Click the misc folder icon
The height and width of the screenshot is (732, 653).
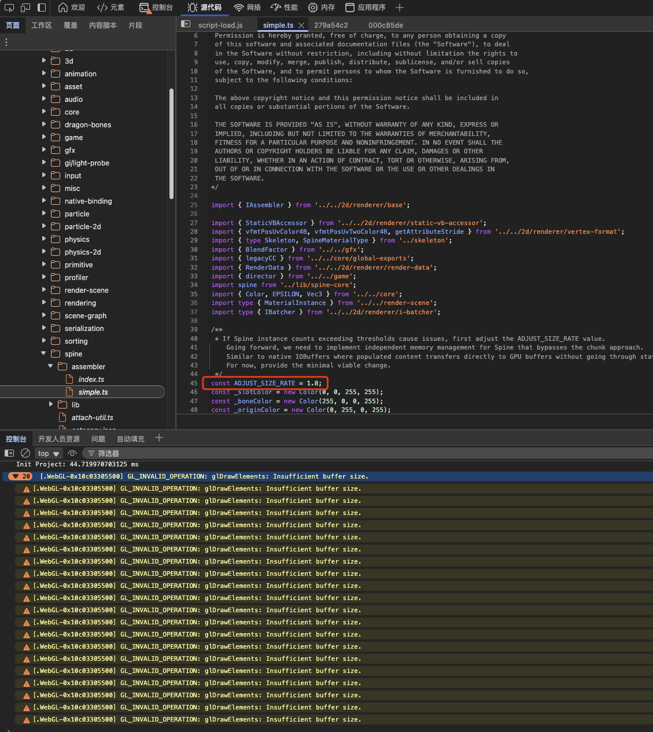pos(56,188)
